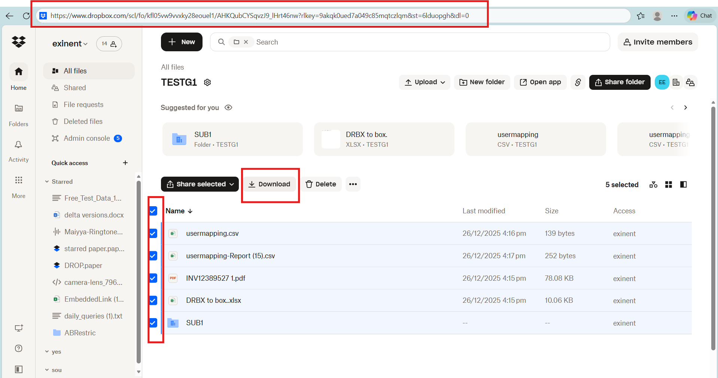Open the Activity panel from the sidebar
This screenshot has height=378, width=718.
click(18, 150)
